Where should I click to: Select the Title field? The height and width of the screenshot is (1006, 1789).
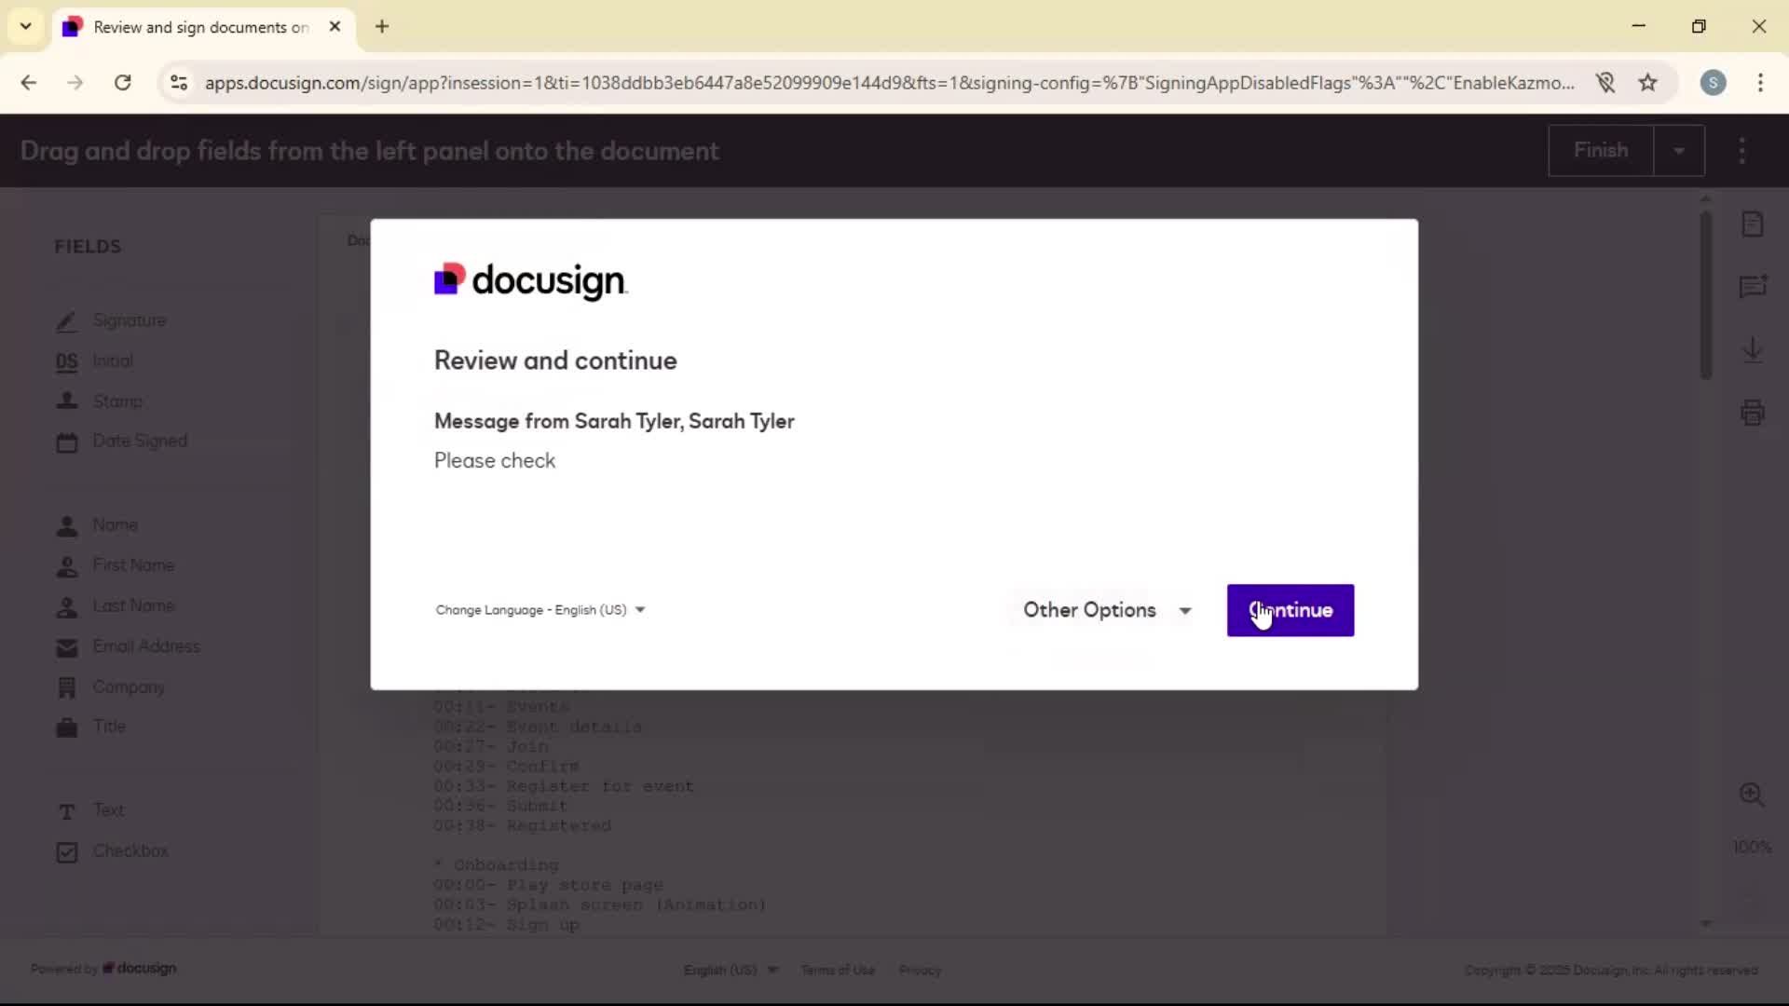coord(90,727)
